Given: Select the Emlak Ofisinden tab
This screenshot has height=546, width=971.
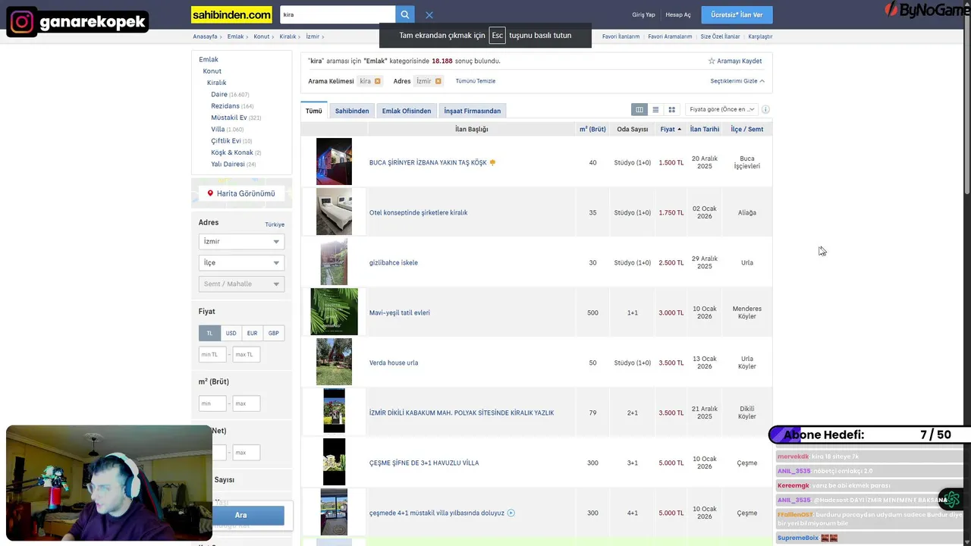Looking at the screenshot, I should 407,111.
